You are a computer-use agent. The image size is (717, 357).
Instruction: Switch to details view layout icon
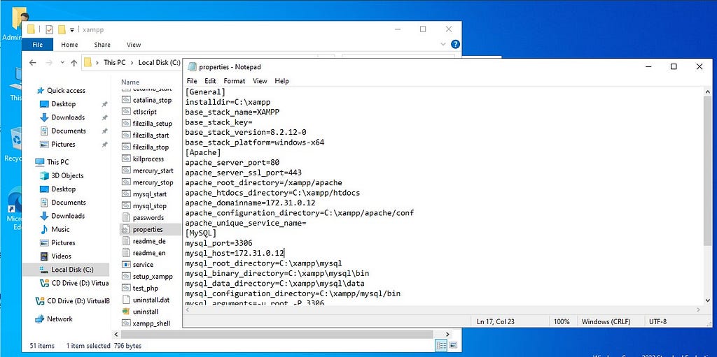click(x=441, y=346)
